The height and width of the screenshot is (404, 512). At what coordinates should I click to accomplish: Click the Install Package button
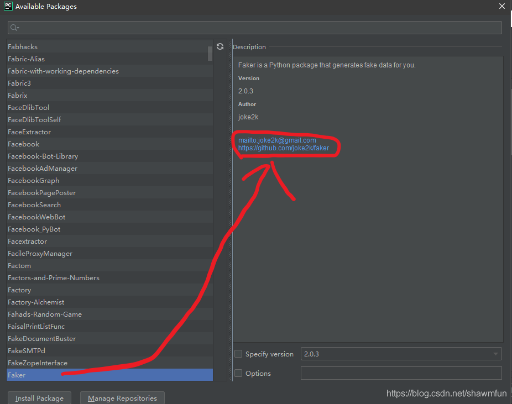tap(39, 398)
